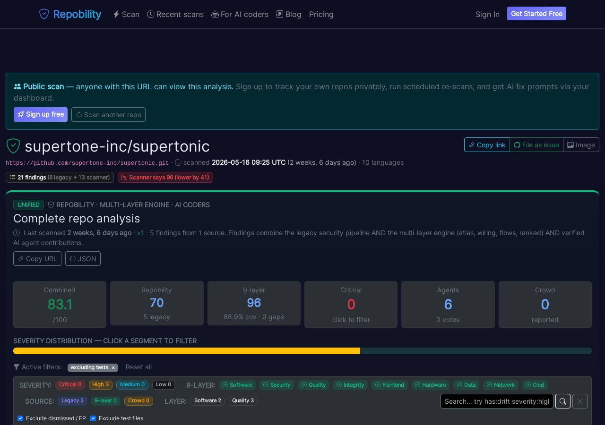Remove the excluding tests filter chip

click(x=113, y=367)
